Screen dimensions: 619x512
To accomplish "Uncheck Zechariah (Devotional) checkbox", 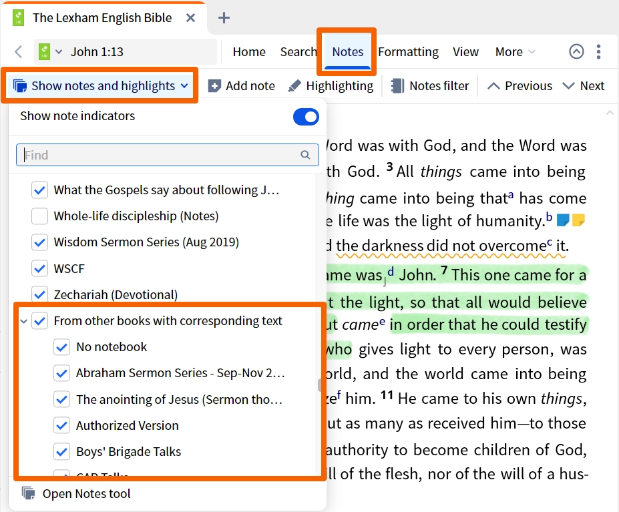I will (39, 294).
